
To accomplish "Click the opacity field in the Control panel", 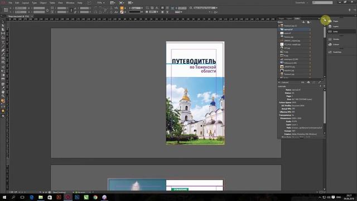I will click(152, 12).
